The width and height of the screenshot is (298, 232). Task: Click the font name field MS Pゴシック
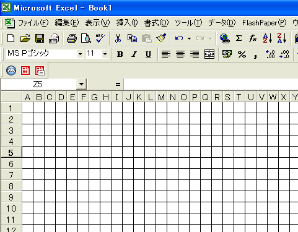[42, 54]
